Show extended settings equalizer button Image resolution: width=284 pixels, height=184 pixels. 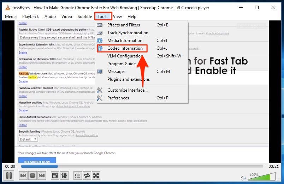[64, 175]
